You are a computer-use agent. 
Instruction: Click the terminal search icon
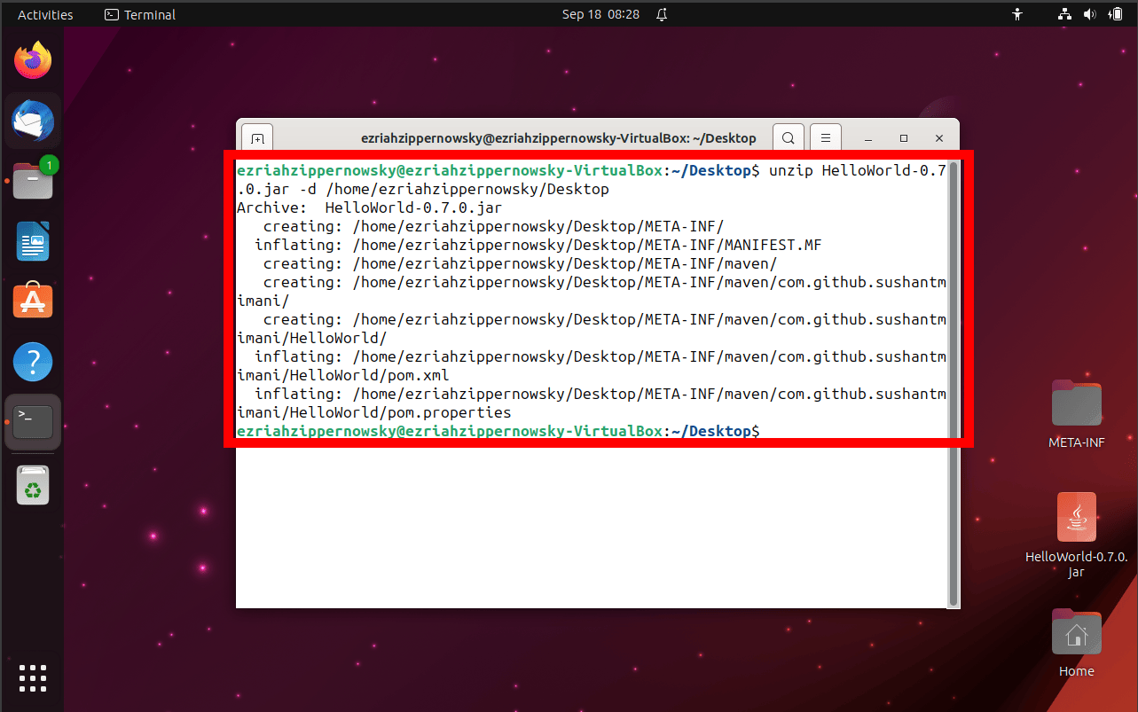coord(788,138)
